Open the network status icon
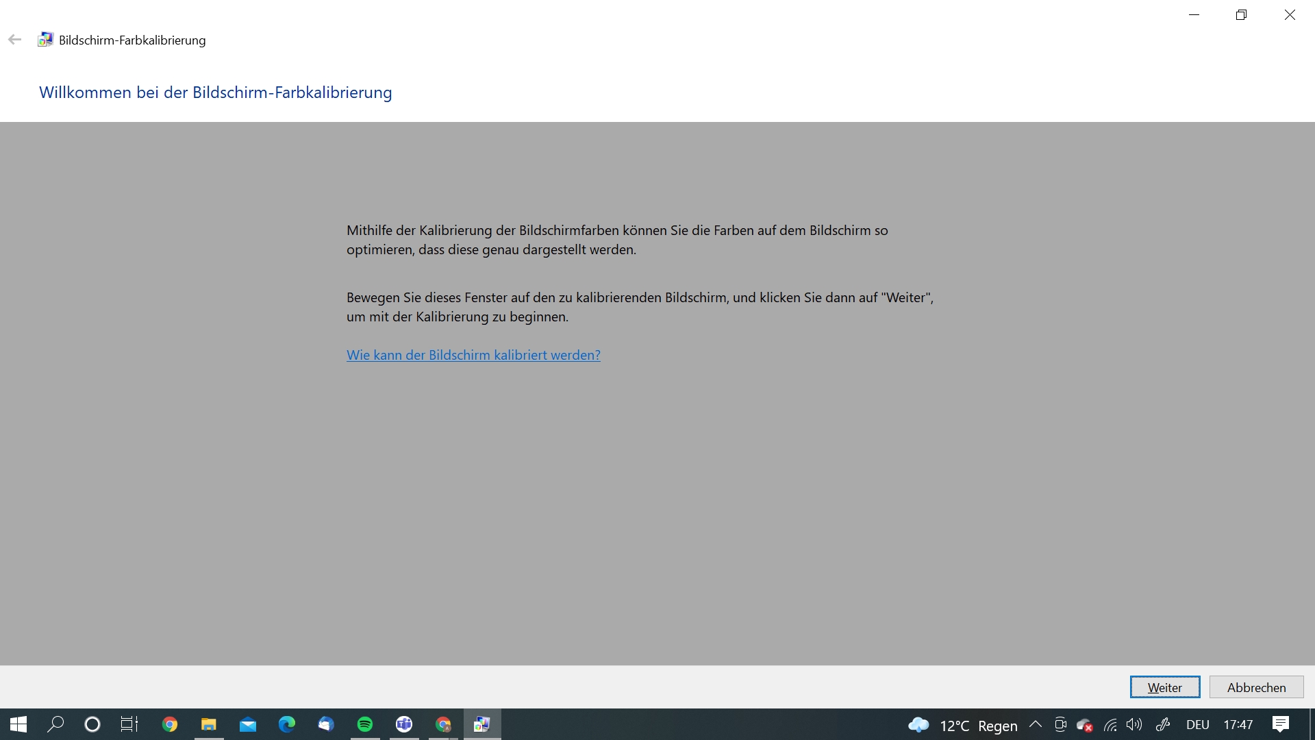The image size is (1315, 740). pyautogui.click(x=1110, y=725)
